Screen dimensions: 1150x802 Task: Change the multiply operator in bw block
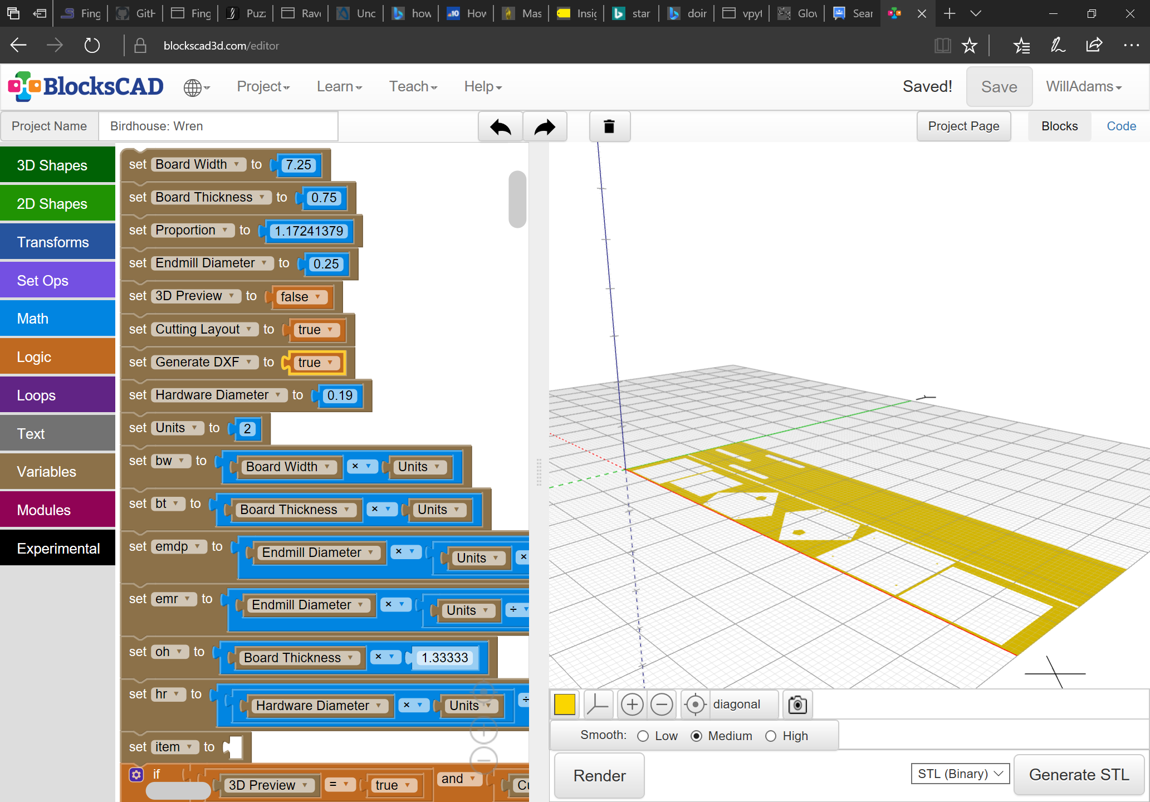coord(362,466)
